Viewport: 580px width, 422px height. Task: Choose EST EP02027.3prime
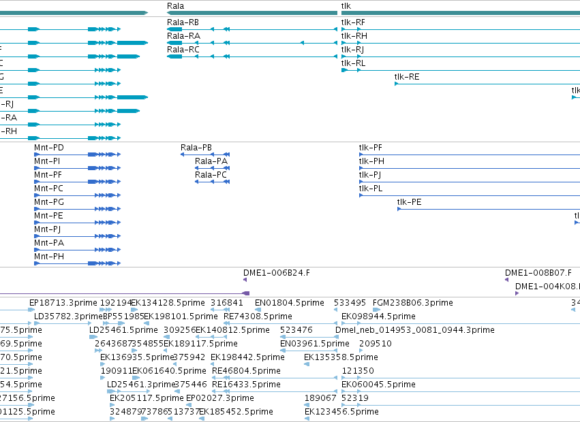(220, 399)
